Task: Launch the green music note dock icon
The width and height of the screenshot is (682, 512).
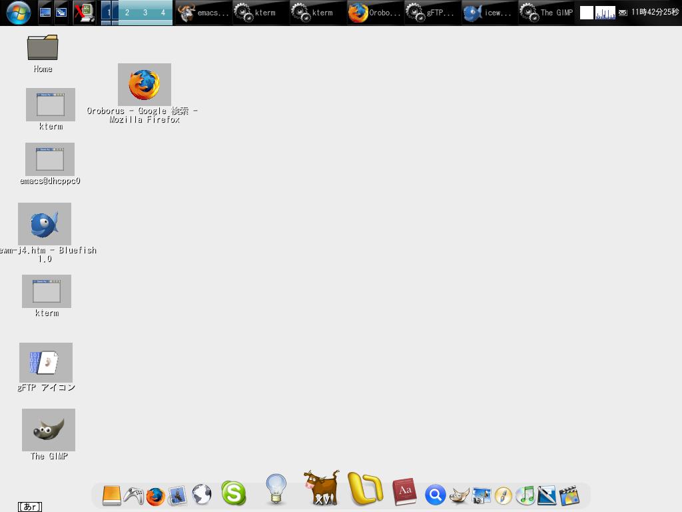Action: pos(525,495)
